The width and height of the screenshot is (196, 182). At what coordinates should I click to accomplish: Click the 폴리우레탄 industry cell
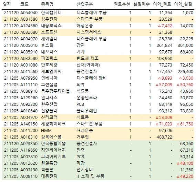pyautogui.click(x=87, y=111)
